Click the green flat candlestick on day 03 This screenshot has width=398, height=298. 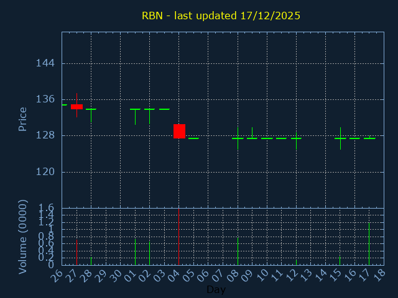click(164, 109)
